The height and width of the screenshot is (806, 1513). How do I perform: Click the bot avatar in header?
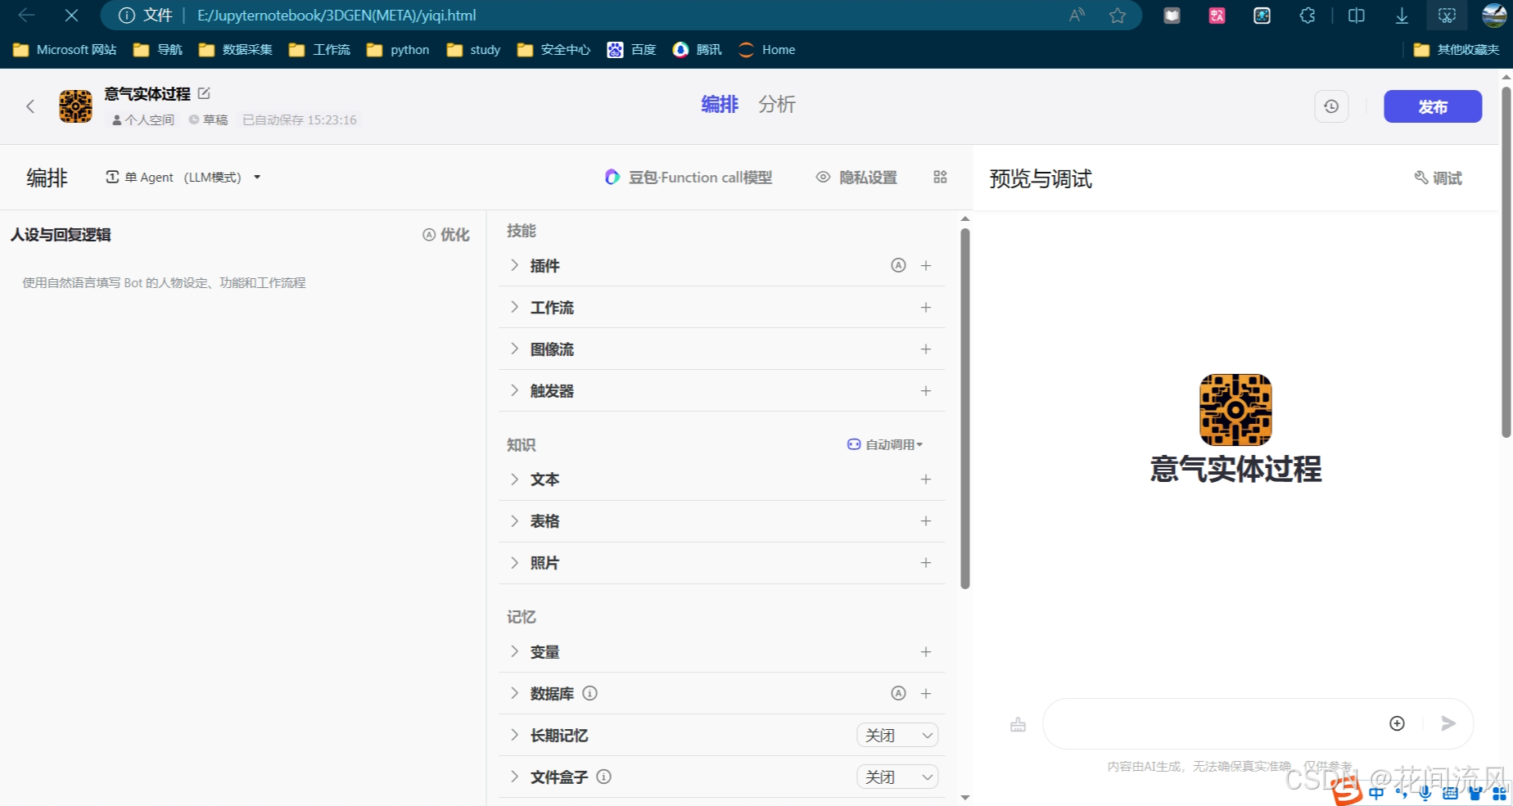point(75,106)
